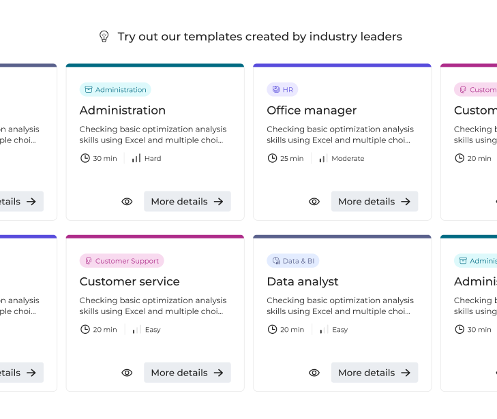Viewport: 497px width, 419px height.
Task: Click the clock icon next to 30 min
Action: [85, 158]
